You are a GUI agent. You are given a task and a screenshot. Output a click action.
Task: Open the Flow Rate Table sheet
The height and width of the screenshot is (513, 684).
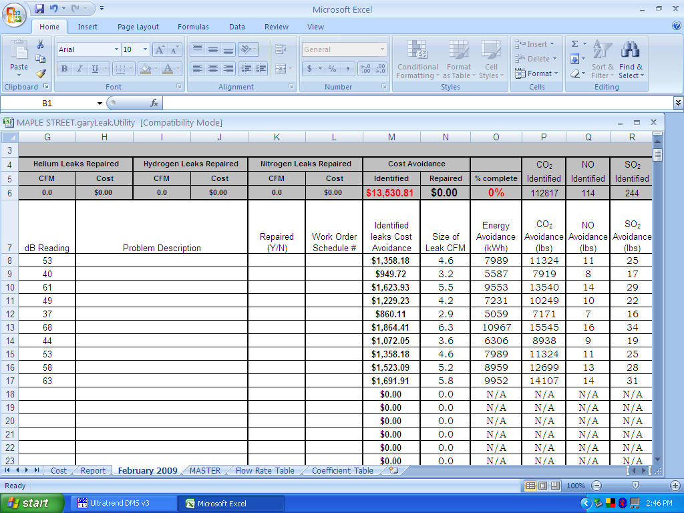click(265, 471)
